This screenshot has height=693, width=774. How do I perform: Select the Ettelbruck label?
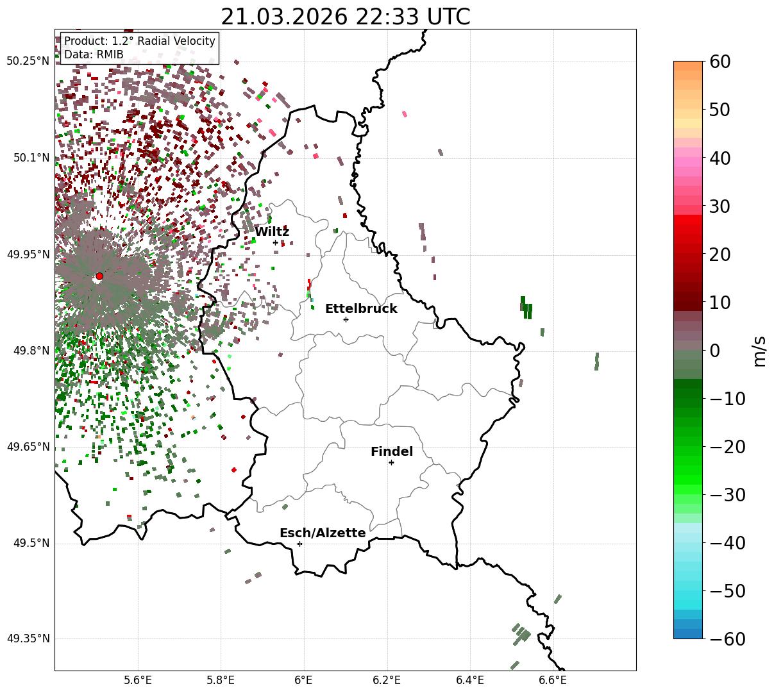coord(361,309)
